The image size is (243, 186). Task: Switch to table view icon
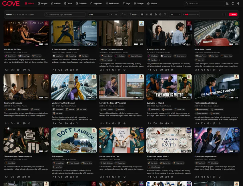(151, 14)
